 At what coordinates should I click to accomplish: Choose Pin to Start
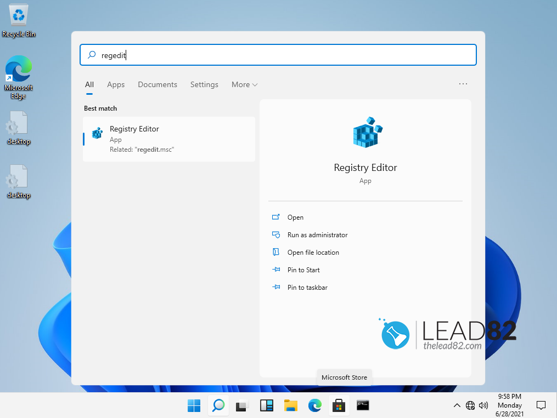pos(303,270)
